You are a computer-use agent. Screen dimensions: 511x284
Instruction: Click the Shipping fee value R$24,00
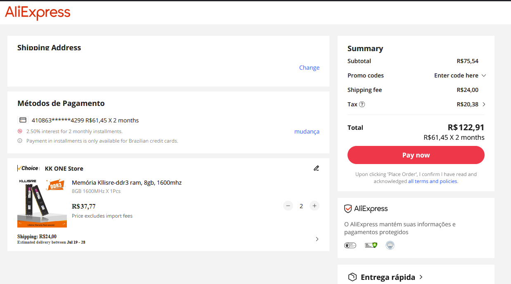pos(468,90)
